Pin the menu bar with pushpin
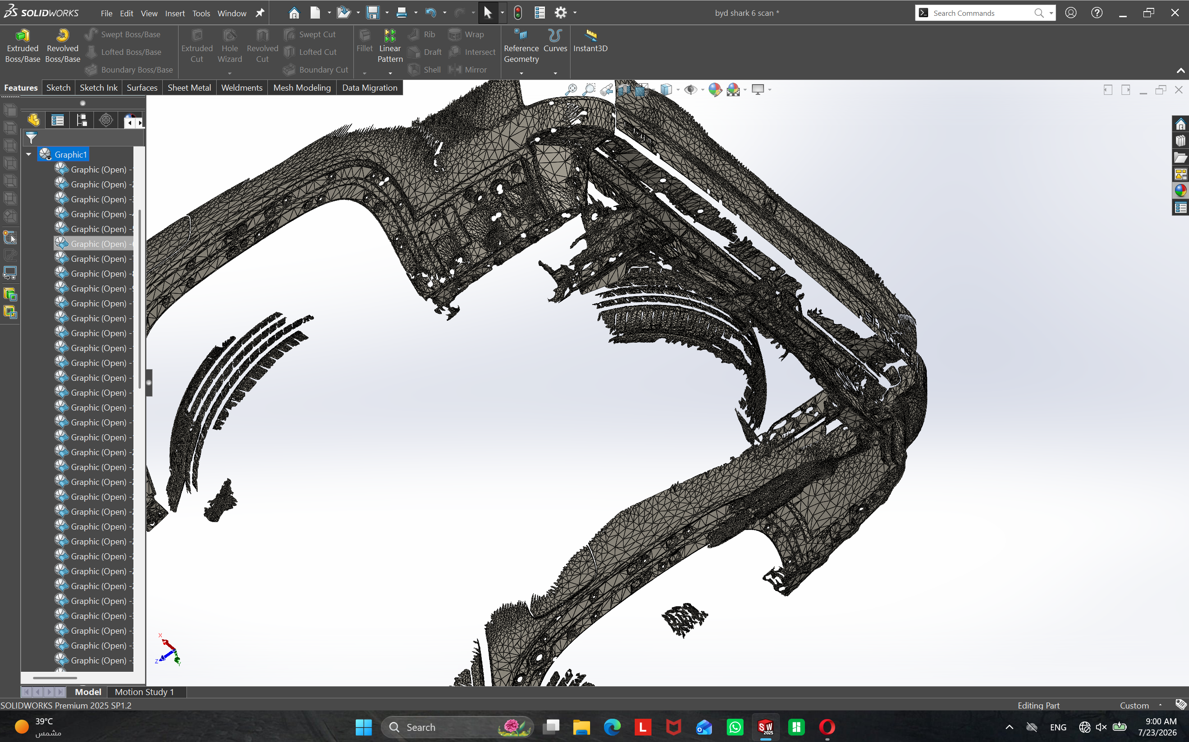Image resolution: width=1189 pixels, height=742 pixels. 260,13
